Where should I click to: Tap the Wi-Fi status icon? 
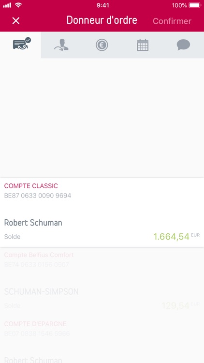18,5
